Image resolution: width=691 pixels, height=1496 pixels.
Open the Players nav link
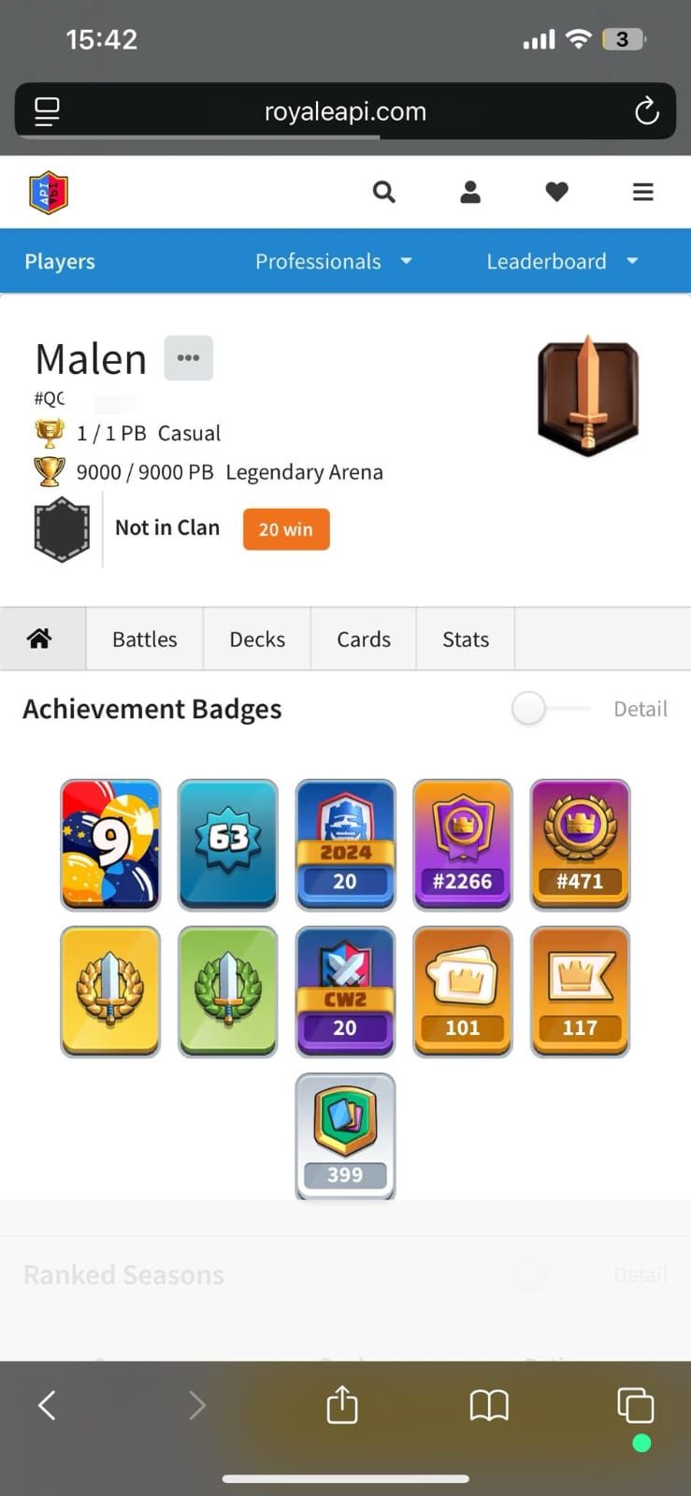(x=60, y=261)
